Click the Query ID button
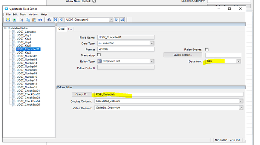 (x=82, y=94)
